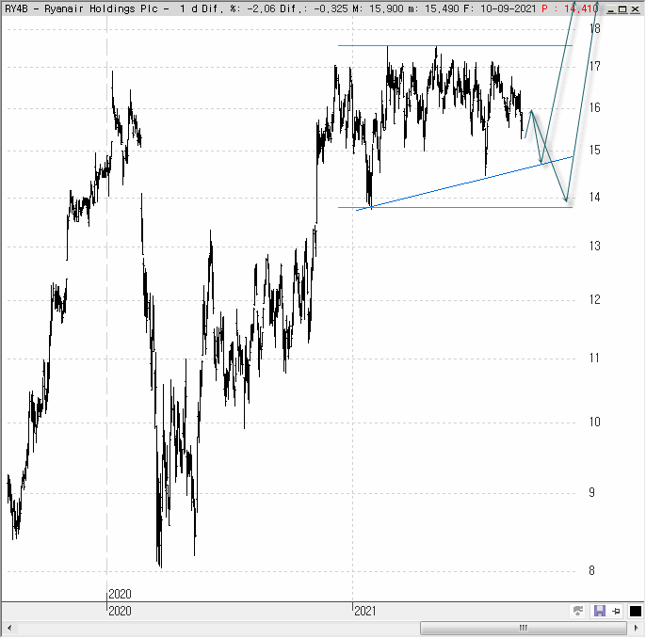Maximize the RY4B chart window
Viewport: 646px width, 638px height.
(x=623, y=9)
